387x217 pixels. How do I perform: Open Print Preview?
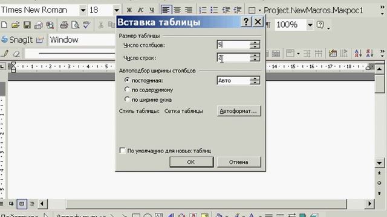tap(75, 25)
